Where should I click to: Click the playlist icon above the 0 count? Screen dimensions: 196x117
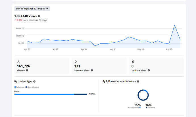coord(133,62)
